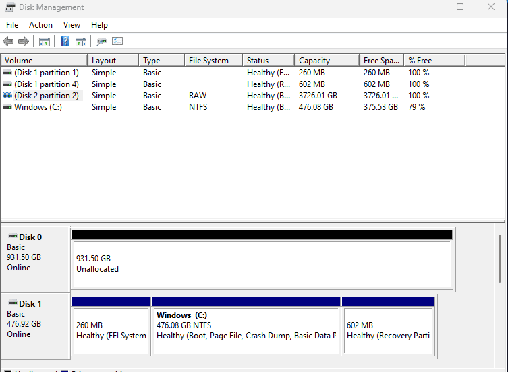
Task: Open the View menu
Action: coord(72,25)
